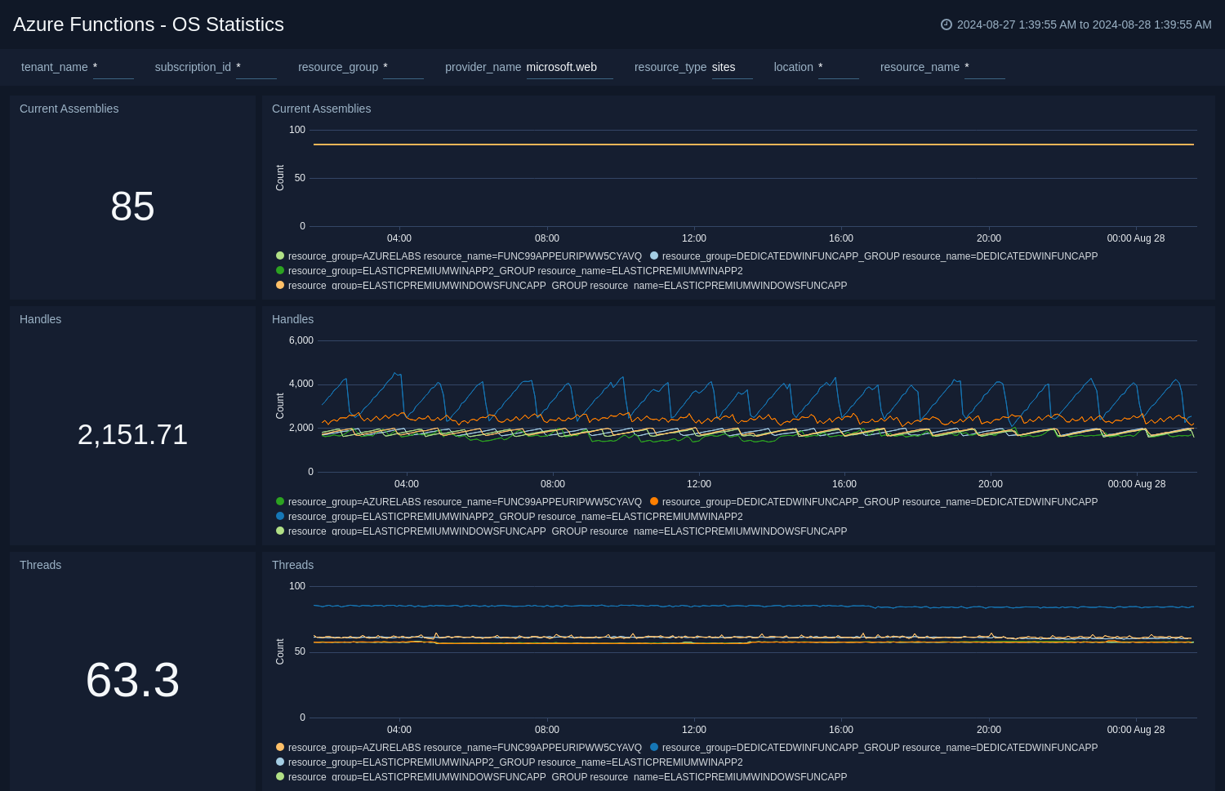Click 12:00 axis label in Handles chart
This screenshot has height=791, width=1225.
pyautogui.click(x=699, y=484)
